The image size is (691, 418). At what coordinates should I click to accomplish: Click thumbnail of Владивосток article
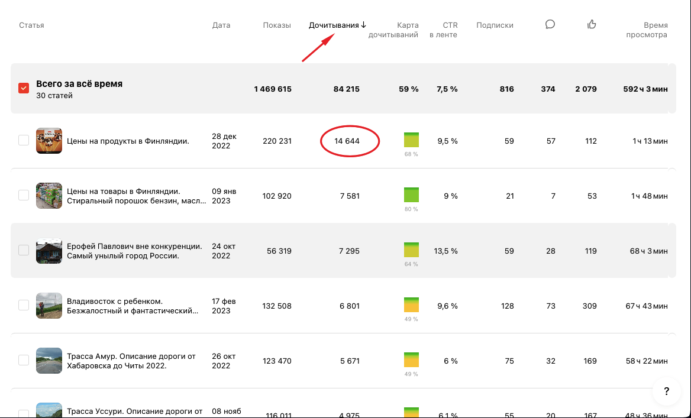click(49, 305)
